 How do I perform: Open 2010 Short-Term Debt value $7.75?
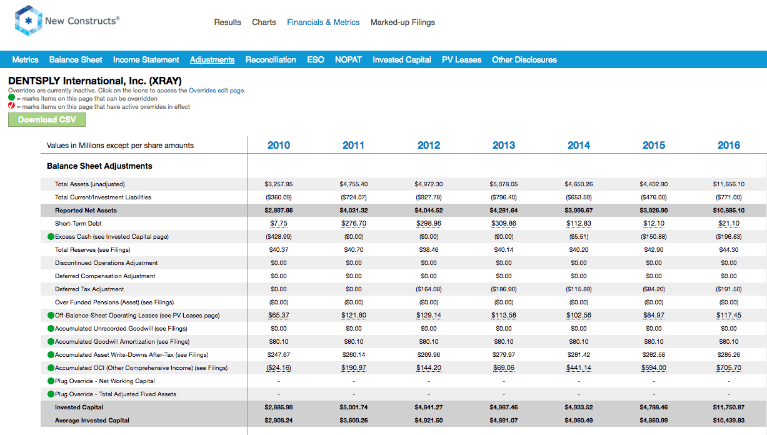[279, 224]
